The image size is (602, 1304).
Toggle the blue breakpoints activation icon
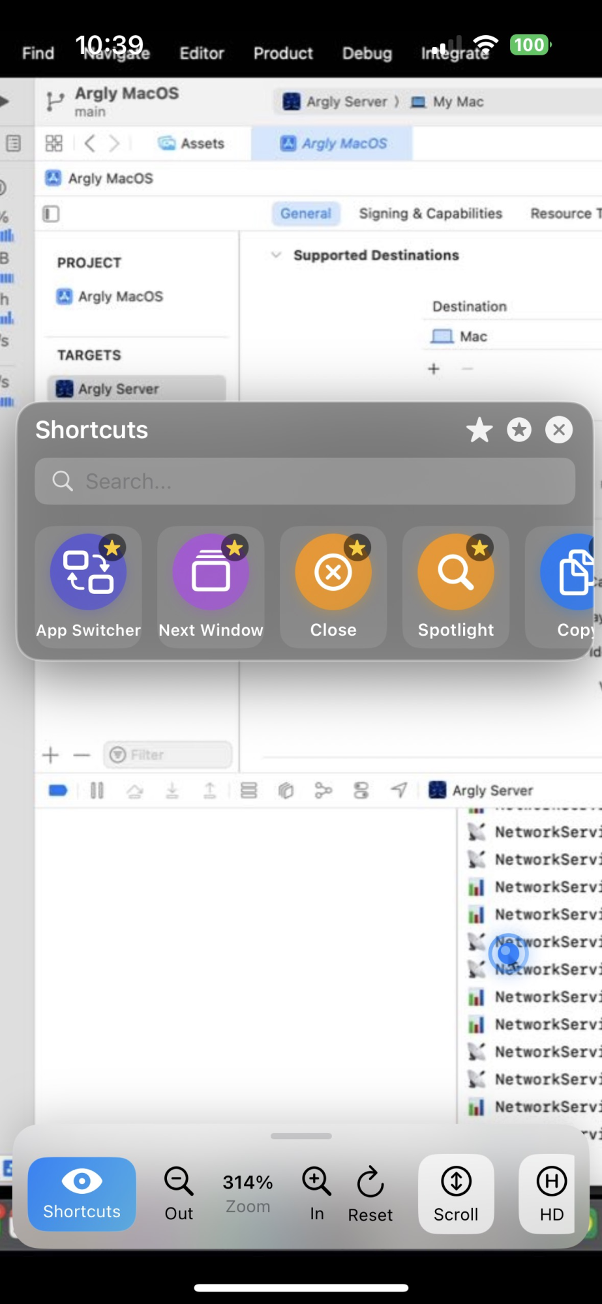tap(58, 791)
